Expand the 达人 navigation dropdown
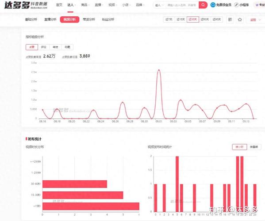The width and height of the screenshot is (265, 221). (71, 5)
